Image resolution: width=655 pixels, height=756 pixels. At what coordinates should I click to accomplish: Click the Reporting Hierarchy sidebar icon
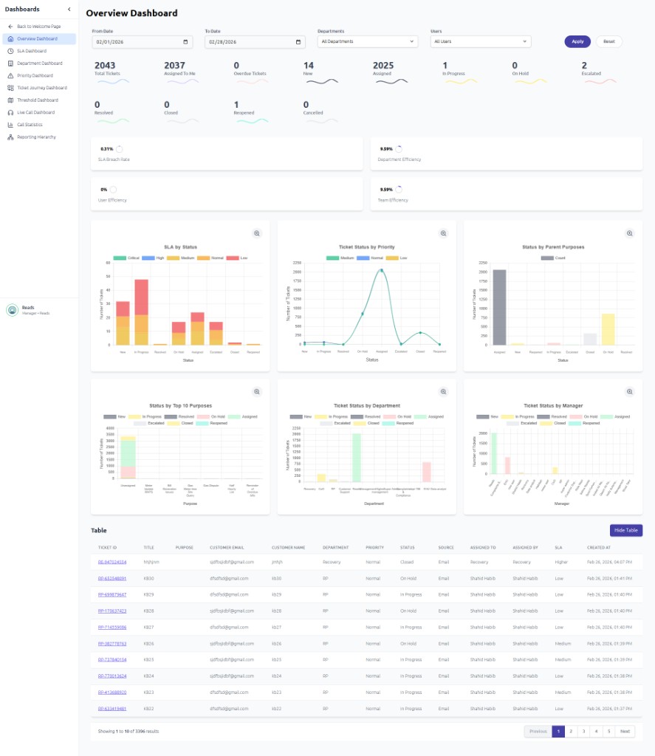click(10, 137)
